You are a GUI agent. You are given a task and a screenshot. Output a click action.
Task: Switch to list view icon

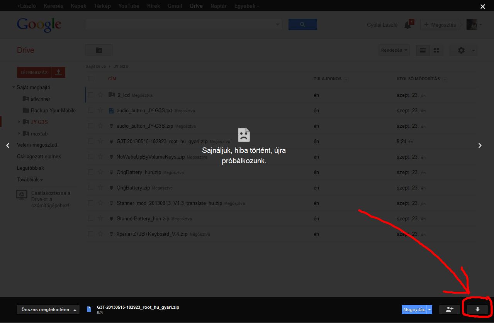pos(423,50)
